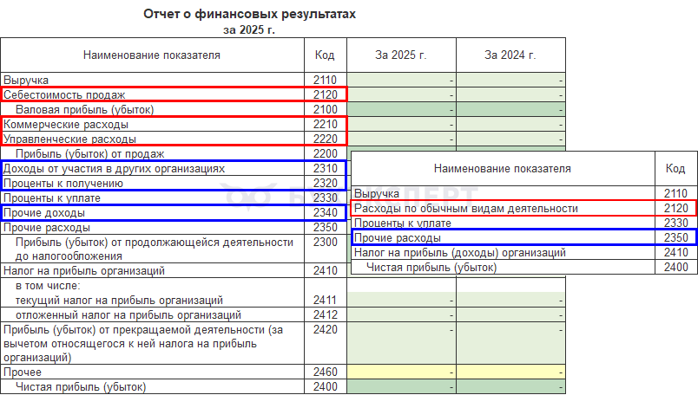
Task: Select code 2100 cell
Action: tap(326, 109)
